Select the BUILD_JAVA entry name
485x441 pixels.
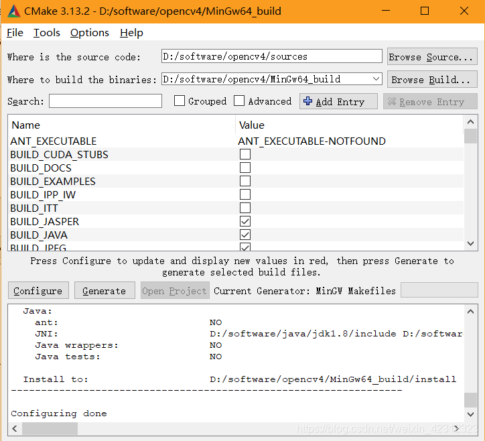(39, 235)
